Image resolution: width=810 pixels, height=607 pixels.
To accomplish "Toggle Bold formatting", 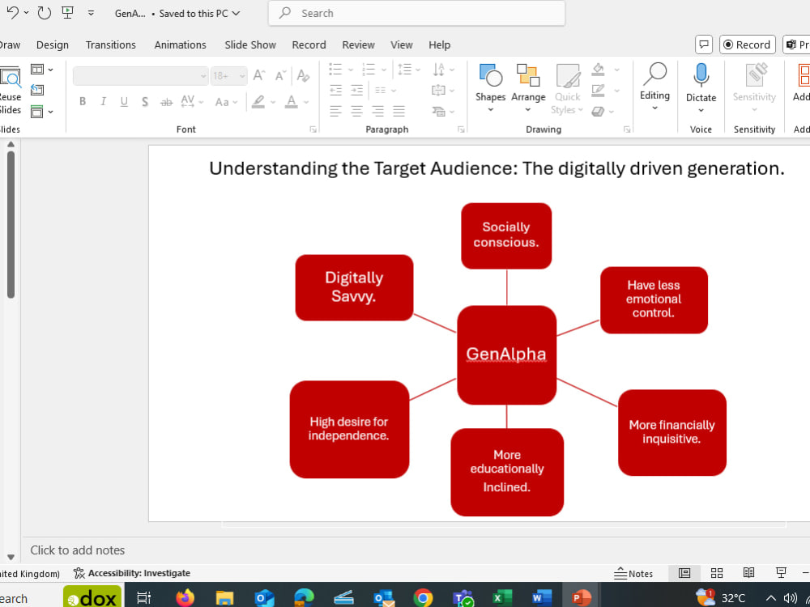I will pyautogui.click(x=83, y=102).
